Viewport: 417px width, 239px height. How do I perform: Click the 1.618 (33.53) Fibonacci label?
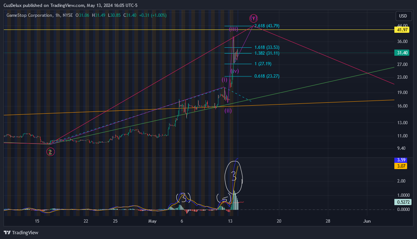[267, 47]
